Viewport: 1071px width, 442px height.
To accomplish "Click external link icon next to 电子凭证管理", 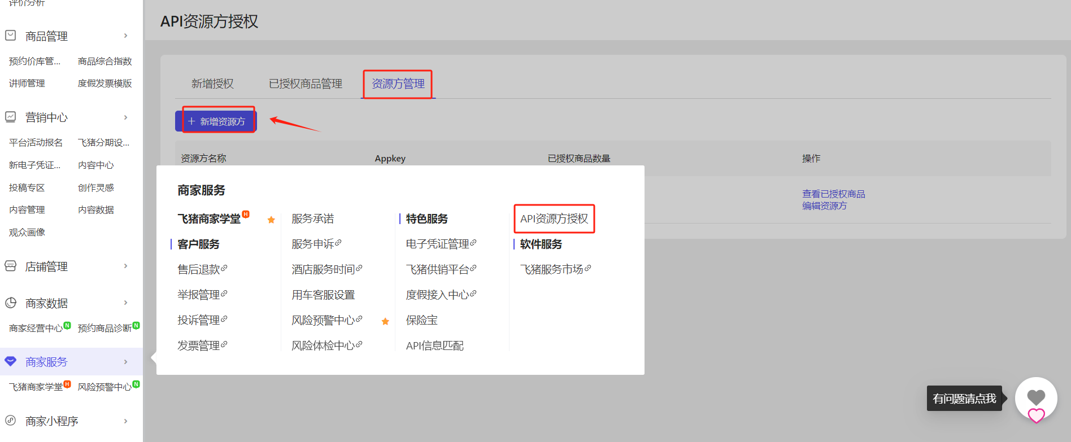I will [x=473, y=243].
